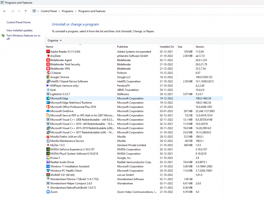Click the Microsoft Office Professional Plus icon
The height and width of the screenshot is (200, 264).
tap(48, 107)
